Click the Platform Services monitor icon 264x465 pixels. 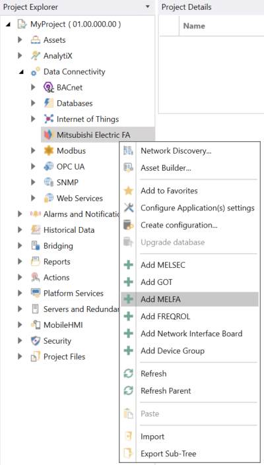pos(36,294)
